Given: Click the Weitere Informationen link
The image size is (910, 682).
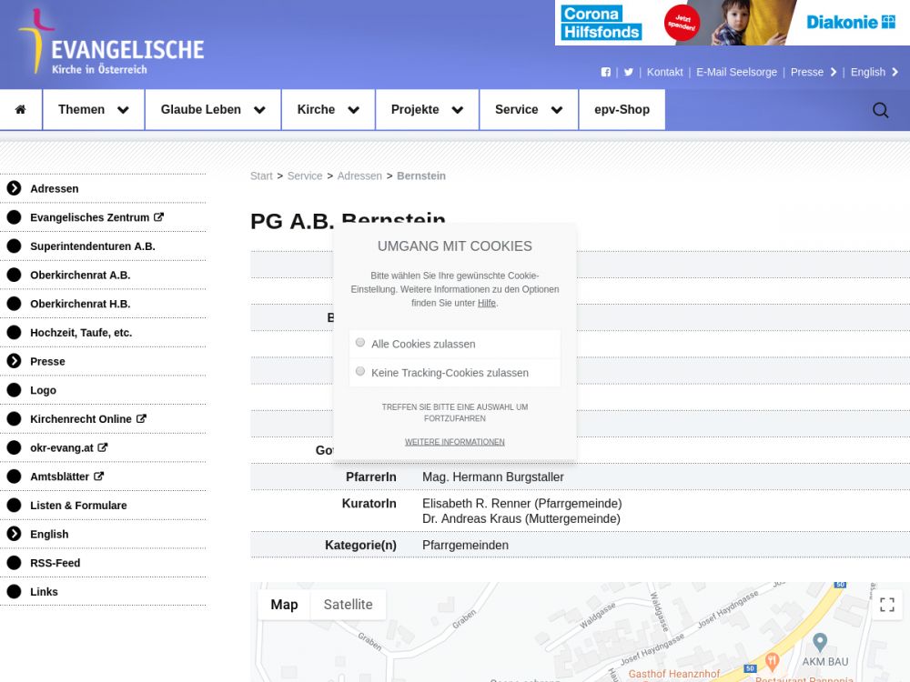Looking at the screenshot, I should click(454, 442).
